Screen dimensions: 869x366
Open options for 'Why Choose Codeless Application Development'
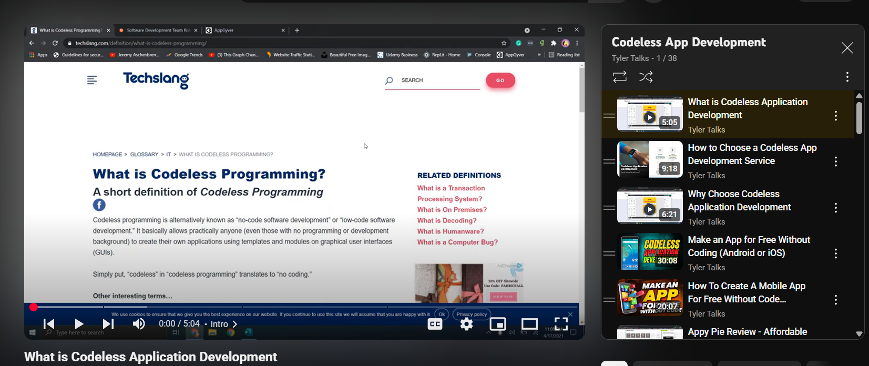[835, 208]
